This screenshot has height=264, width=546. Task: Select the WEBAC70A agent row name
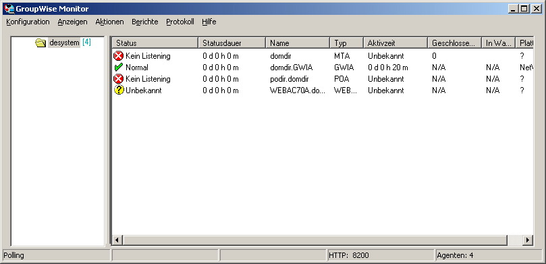click(x=298, y=90)
